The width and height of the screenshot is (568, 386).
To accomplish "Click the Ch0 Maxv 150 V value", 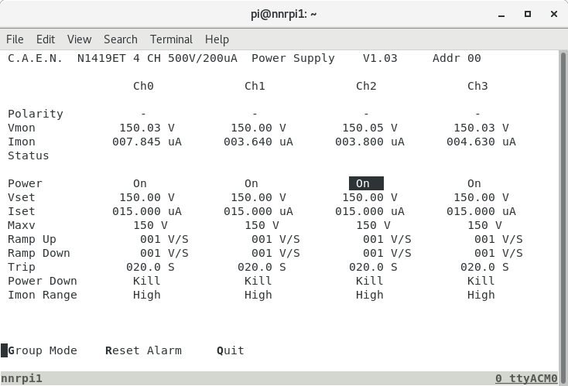I will tap(150, 225).
